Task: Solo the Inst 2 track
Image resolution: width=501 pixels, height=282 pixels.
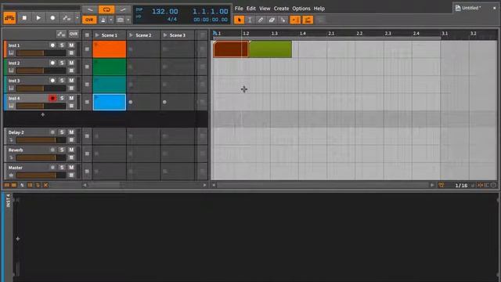Action: tap(62, 63)
